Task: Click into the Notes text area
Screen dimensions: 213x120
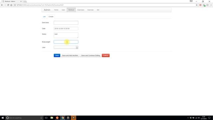Action: tap(66, 35)
